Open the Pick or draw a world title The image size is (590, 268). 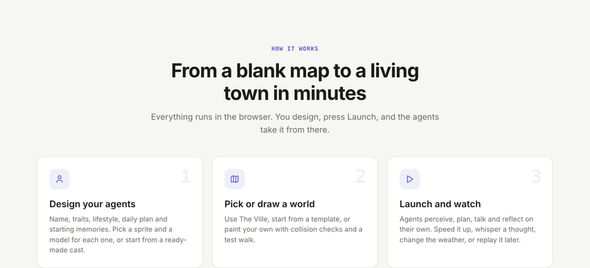click(x=270, y=204)
